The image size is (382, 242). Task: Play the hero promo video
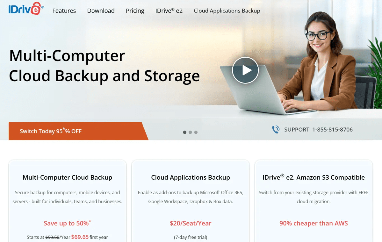coord(245,70)
